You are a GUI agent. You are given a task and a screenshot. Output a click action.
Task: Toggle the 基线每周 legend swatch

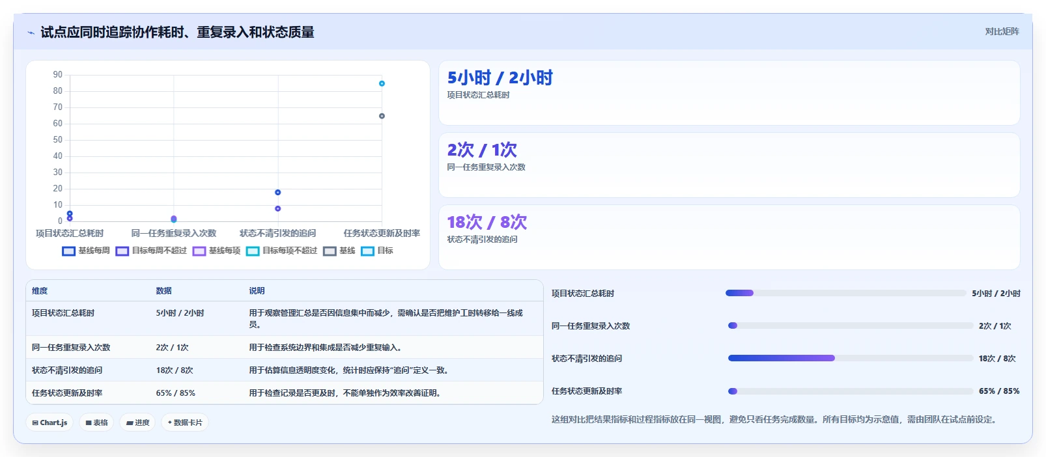(x=68, y=251)
